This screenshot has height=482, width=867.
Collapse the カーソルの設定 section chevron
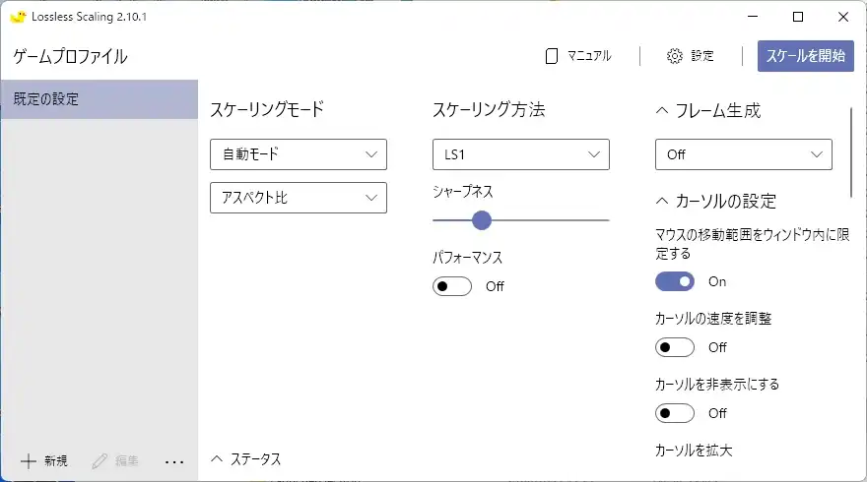click(662, 202)
